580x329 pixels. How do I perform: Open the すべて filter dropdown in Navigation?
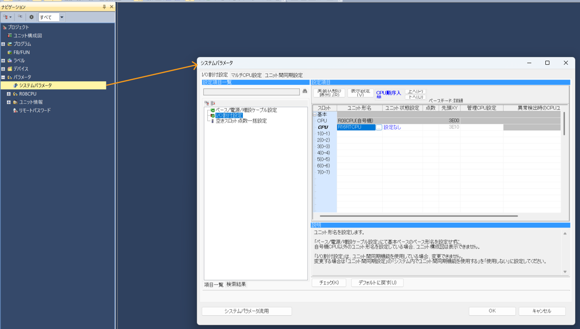pos(62,17)
